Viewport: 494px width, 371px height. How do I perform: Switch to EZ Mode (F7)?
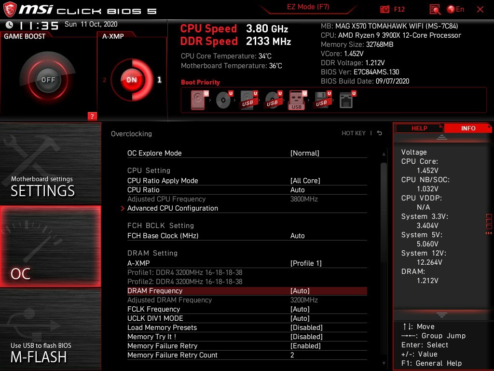pyautogui.click(x=308, y=7)
